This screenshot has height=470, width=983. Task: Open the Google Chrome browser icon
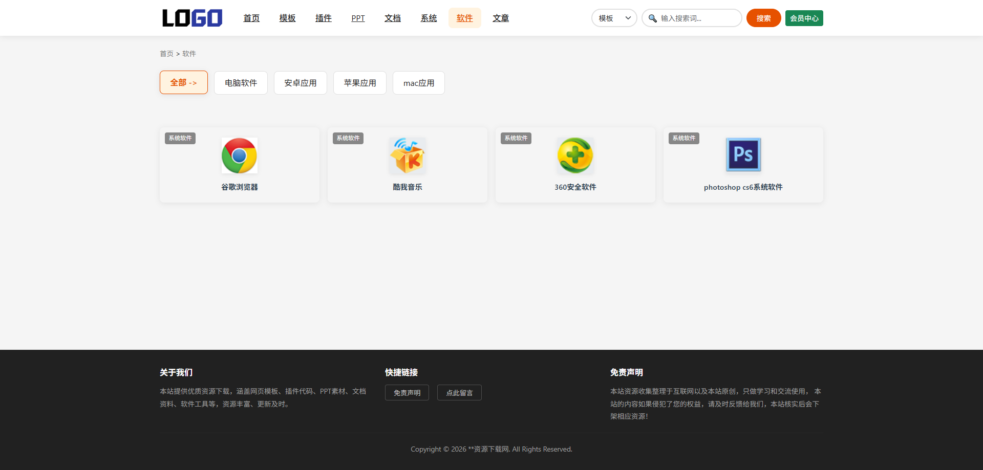tap(240, 155)
